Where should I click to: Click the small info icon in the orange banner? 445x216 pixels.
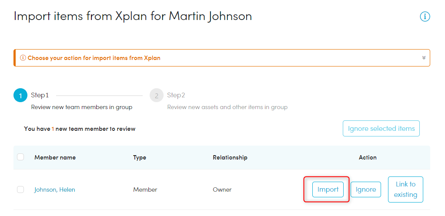point(23,58)
